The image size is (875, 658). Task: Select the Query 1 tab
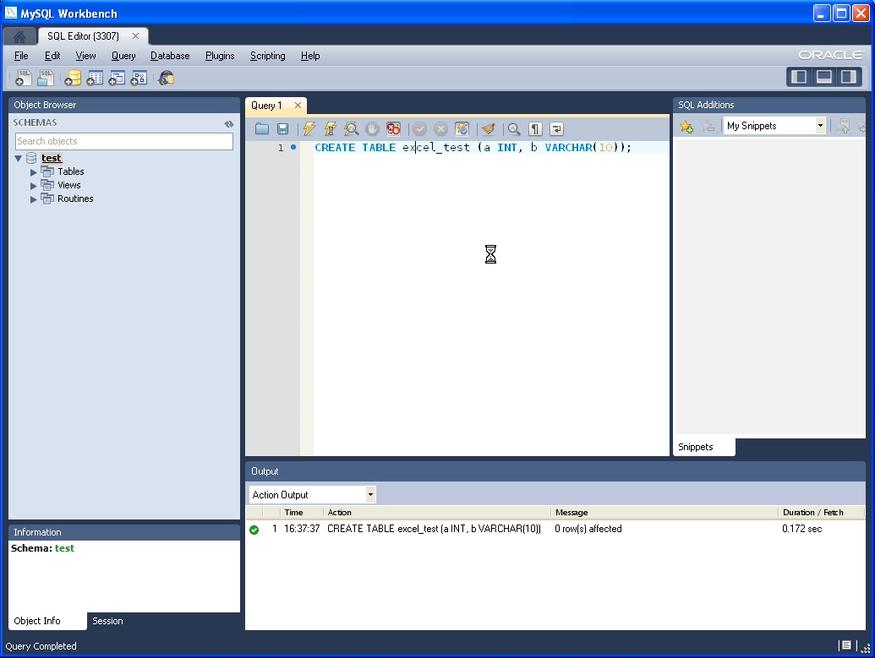point(266,106)
